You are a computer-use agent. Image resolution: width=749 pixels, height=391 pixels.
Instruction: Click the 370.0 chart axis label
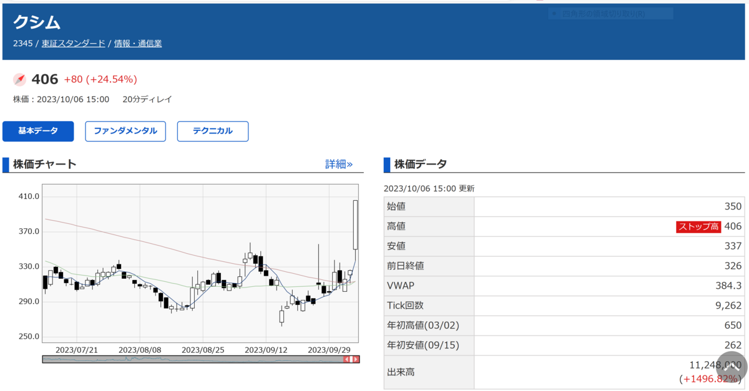coord(30,231)
